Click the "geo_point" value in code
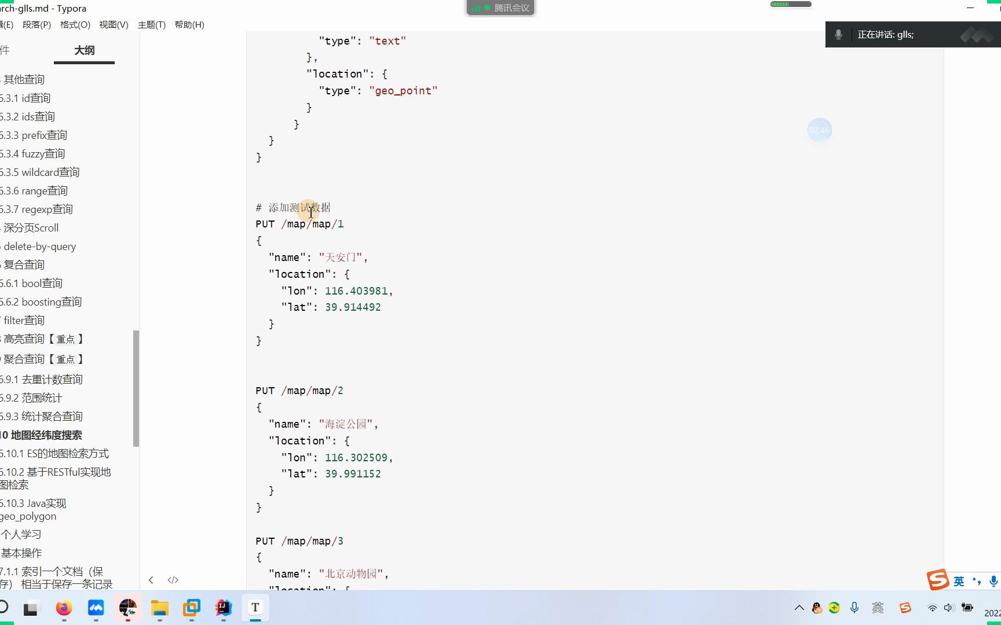This screenshot has height=625, width=1001. (x=403, y=91)
